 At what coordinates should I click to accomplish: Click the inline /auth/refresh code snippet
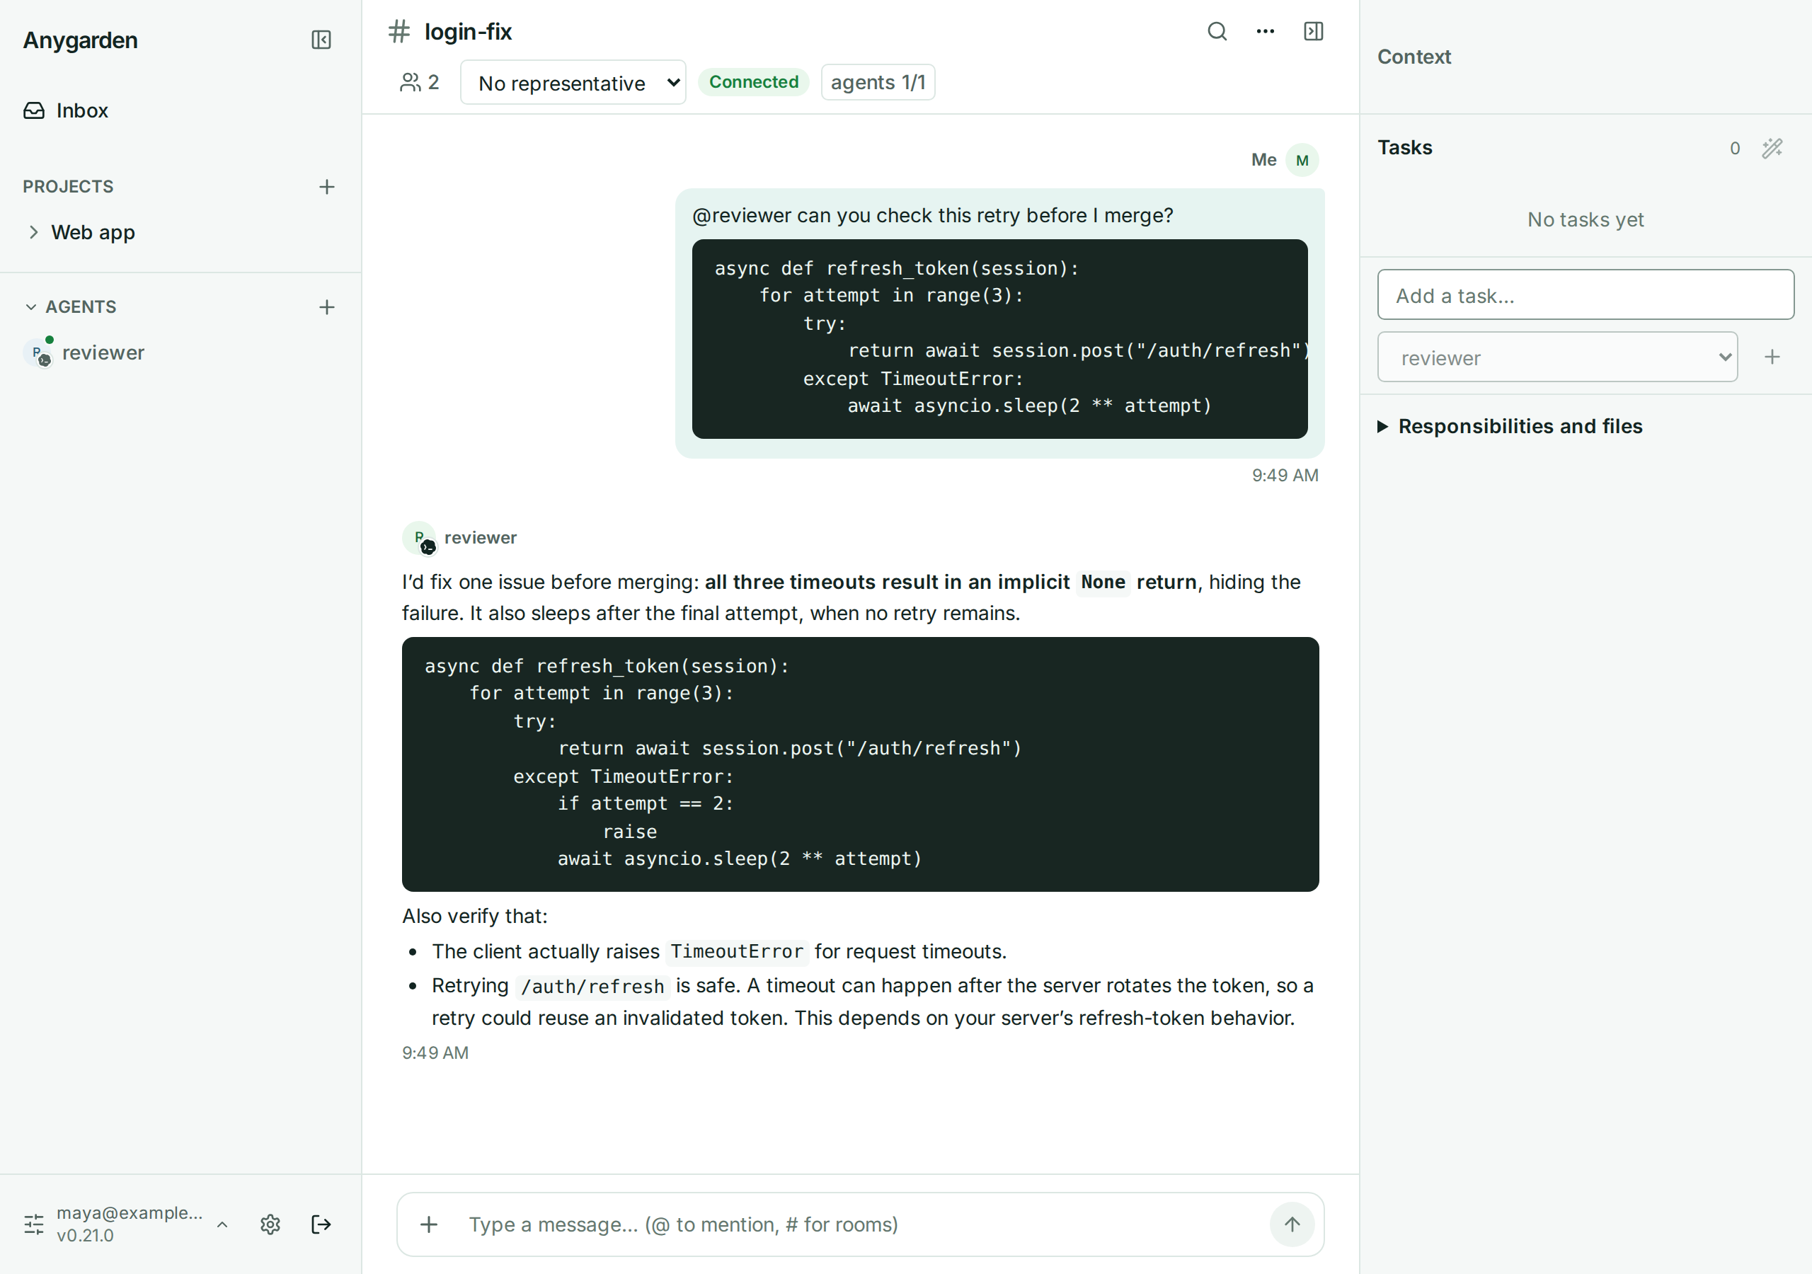click(x=592, y=986)
